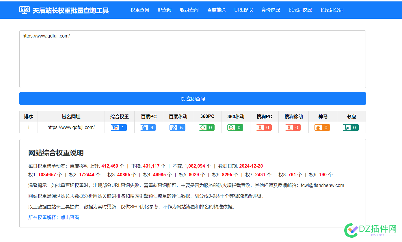Click the 360移动 column header
Screen dimensions: 402x242
coord(236,117)
